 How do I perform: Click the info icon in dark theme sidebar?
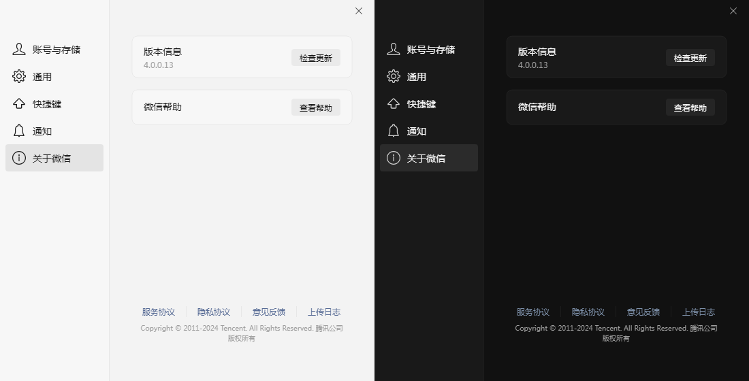pos(394,158)
